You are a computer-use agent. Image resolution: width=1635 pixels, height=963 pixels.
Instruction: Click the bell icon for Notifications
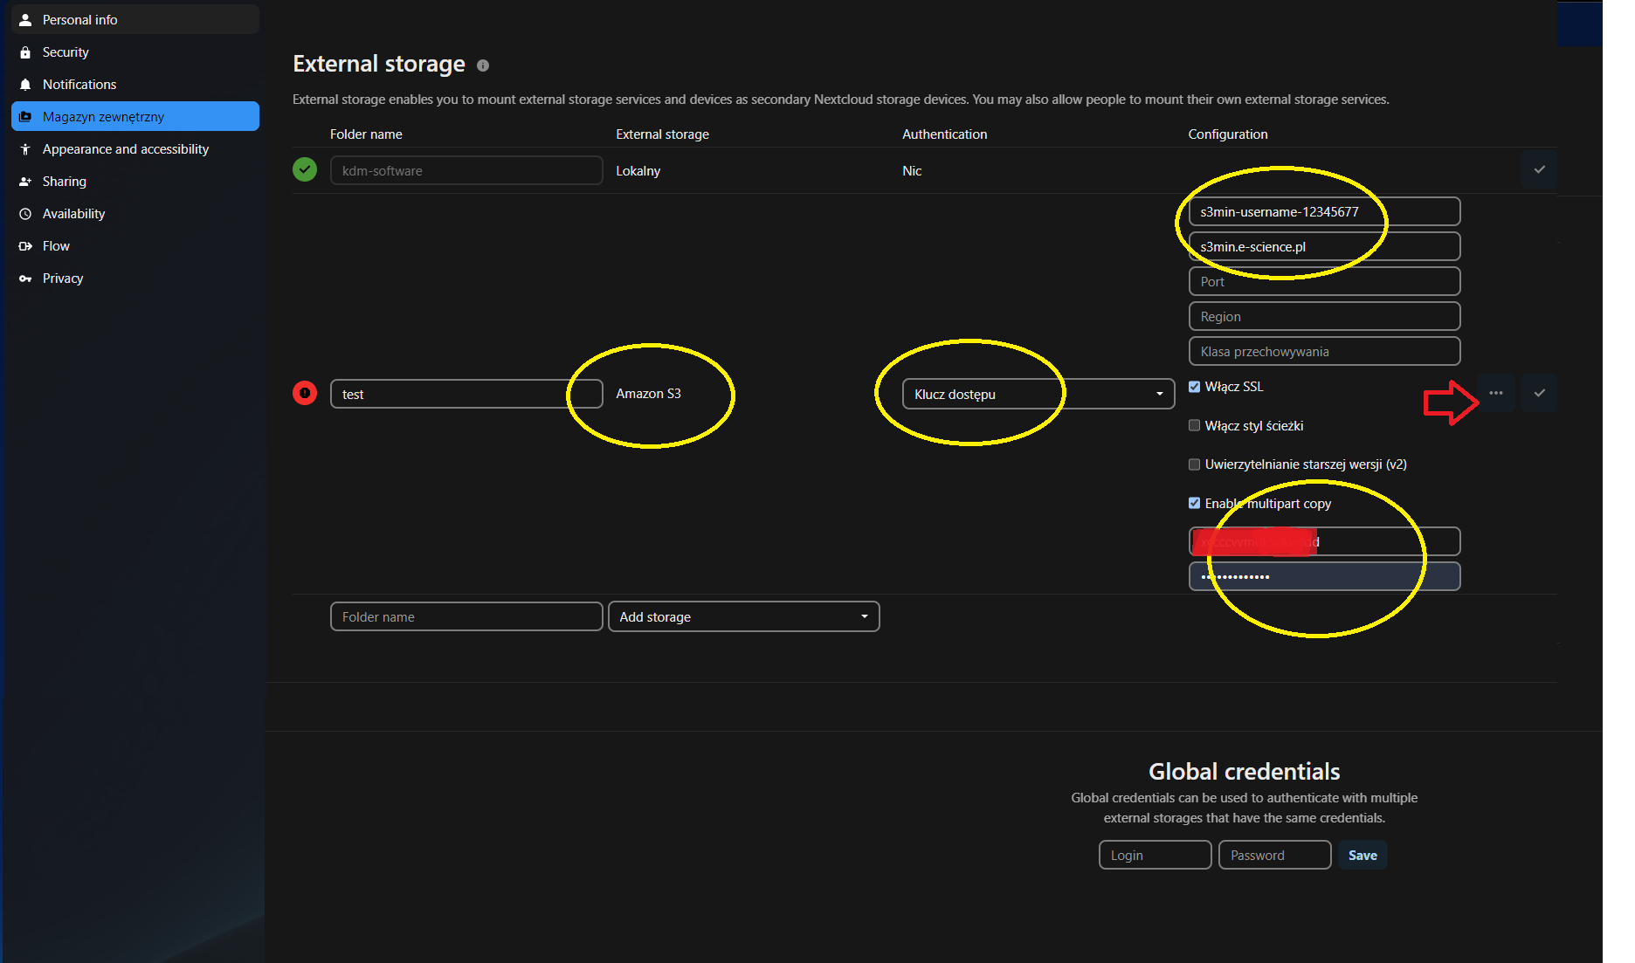(x=25, y=85)
